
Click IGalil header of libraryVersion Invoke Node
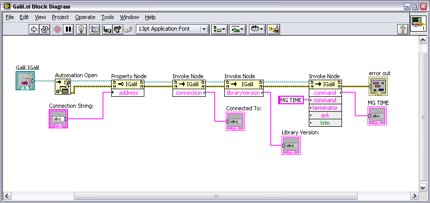pyautogui.click(x=244, y=84)
